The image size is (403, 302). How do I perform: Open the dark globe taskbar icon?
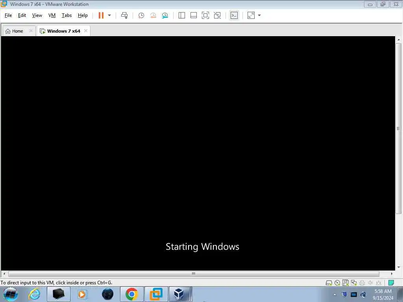click(107, 294)
